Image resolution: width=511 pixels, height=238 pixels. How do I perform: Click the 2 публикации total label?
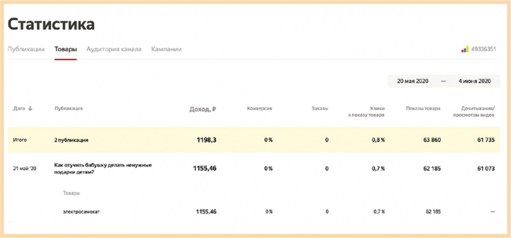coord(71,140)
